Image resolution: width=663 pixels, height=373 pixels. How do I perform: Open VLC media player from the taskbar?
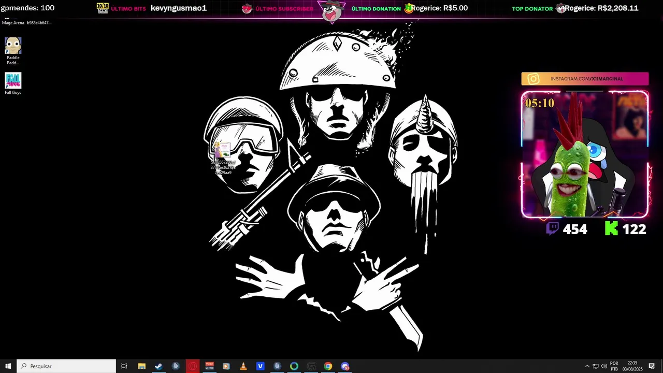click(243, 366)
